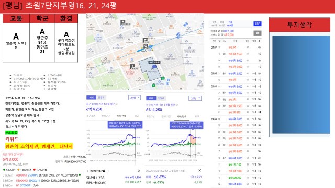
Task: Select the hospital cross flag marker on map
Action: point(132,66)
